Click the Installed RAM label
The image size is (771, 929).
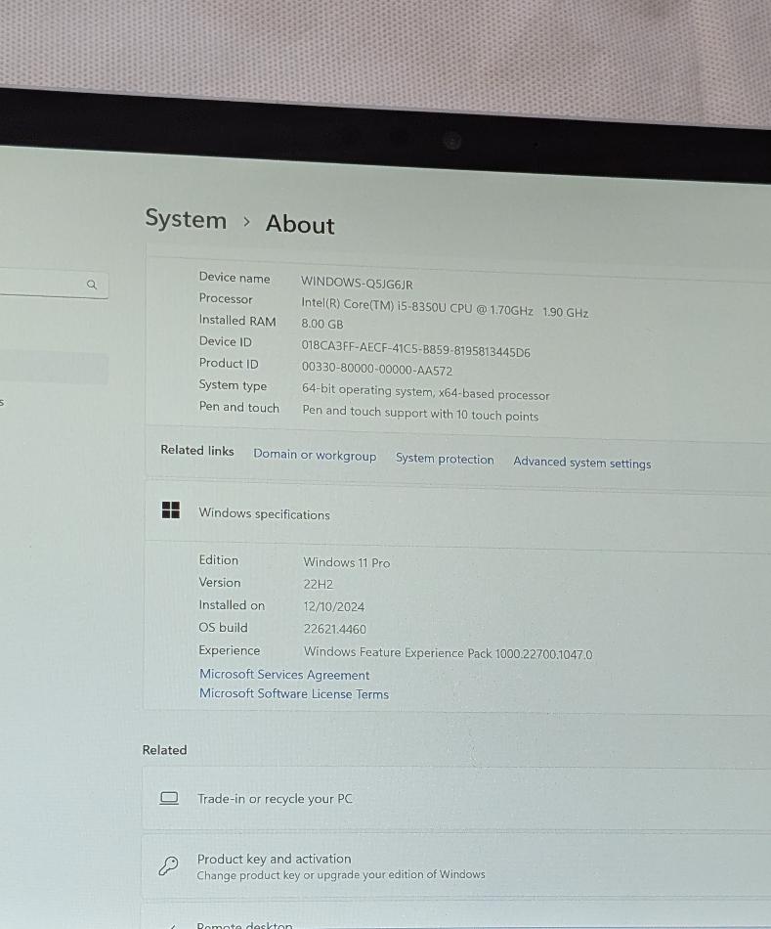point(237,320)
